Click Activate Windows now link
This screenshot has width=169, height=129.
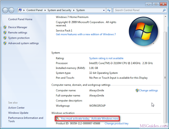(x=105, y=118)
